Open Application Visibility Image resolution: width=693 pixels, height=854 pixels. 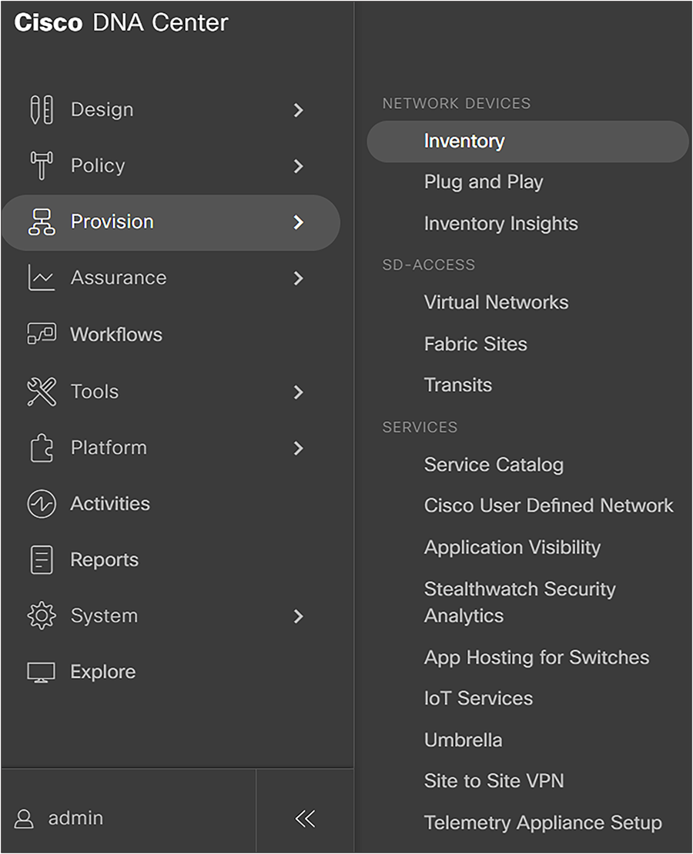513,547
